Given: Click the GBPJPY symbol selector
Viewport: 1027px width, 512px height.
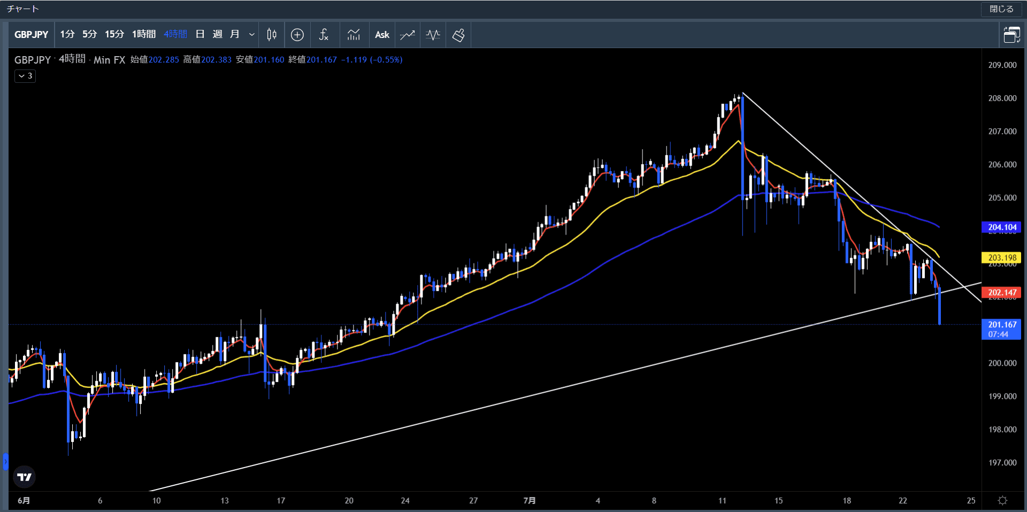Looking at the screenshot, I should point(32,35).
